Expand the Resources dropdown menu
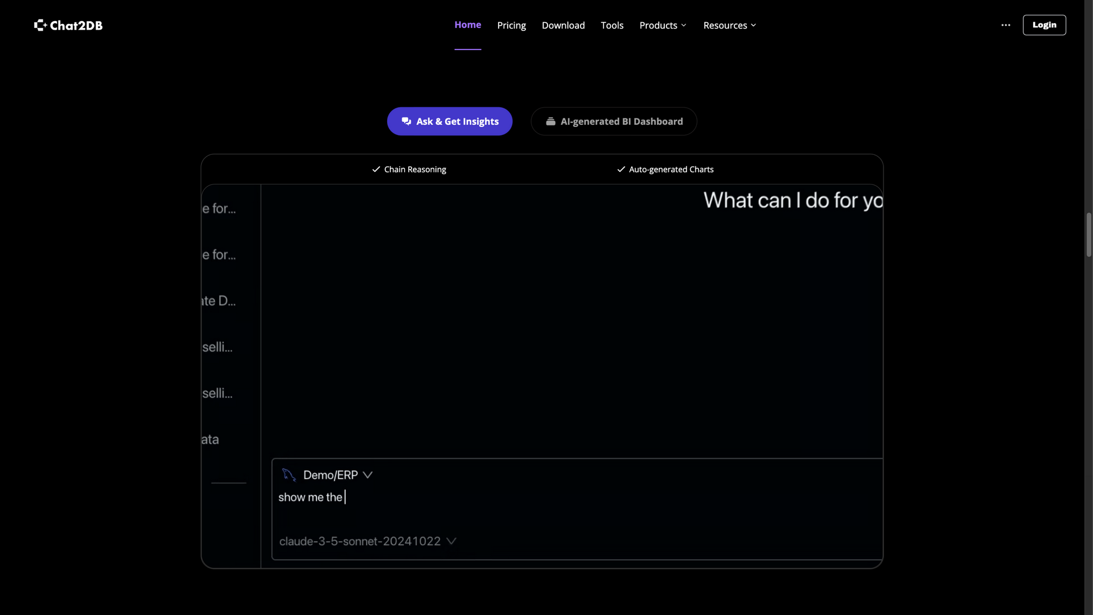 (x=730, y=25)
